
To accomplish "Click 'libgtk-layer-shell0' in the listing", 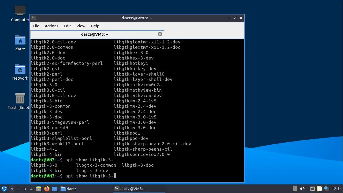I will coord(139,74).
